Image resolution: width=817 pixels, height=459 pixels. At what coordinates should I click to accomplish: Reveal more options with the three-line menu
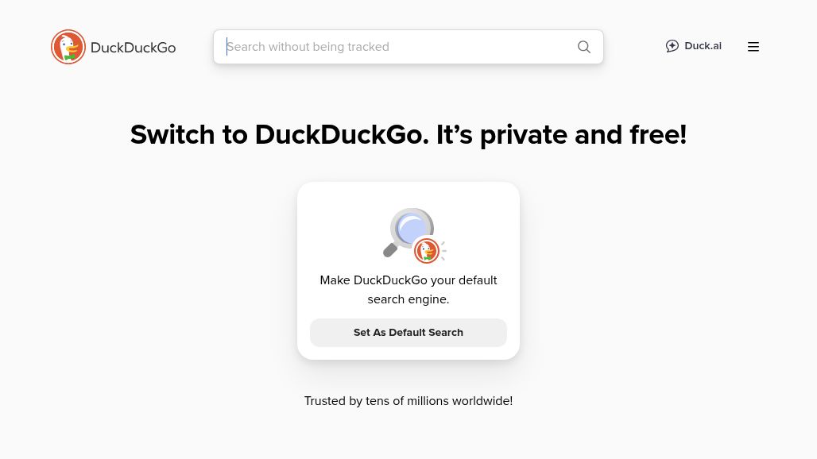pyautogui.click(x=753, y=46)
